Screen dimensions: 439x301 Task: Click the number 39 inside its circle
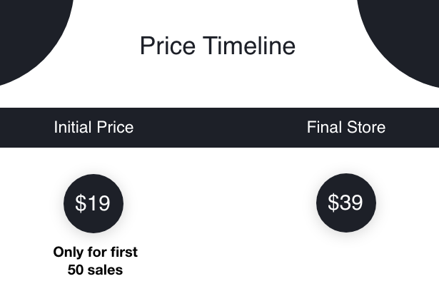[x=351, y=203]
